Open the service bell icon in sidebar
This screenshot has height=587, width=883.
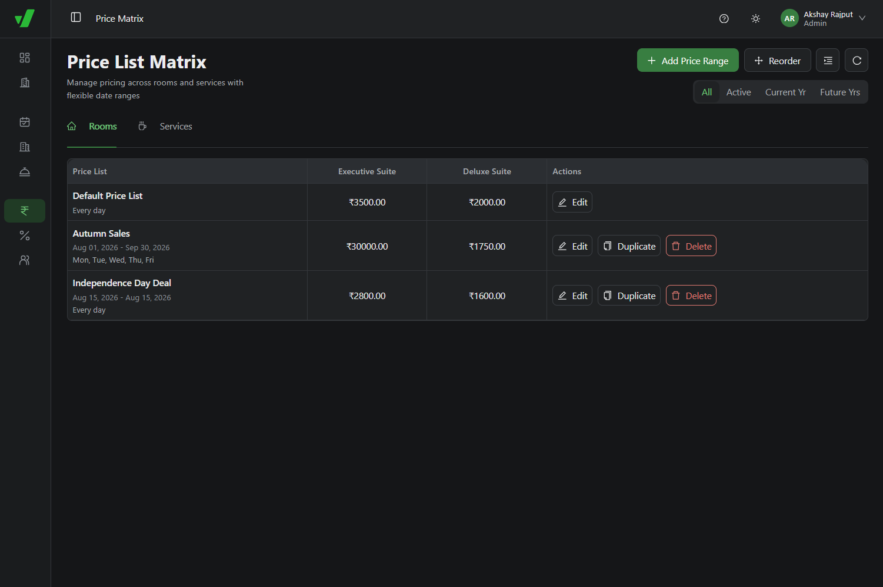click(x=25, y=171)
